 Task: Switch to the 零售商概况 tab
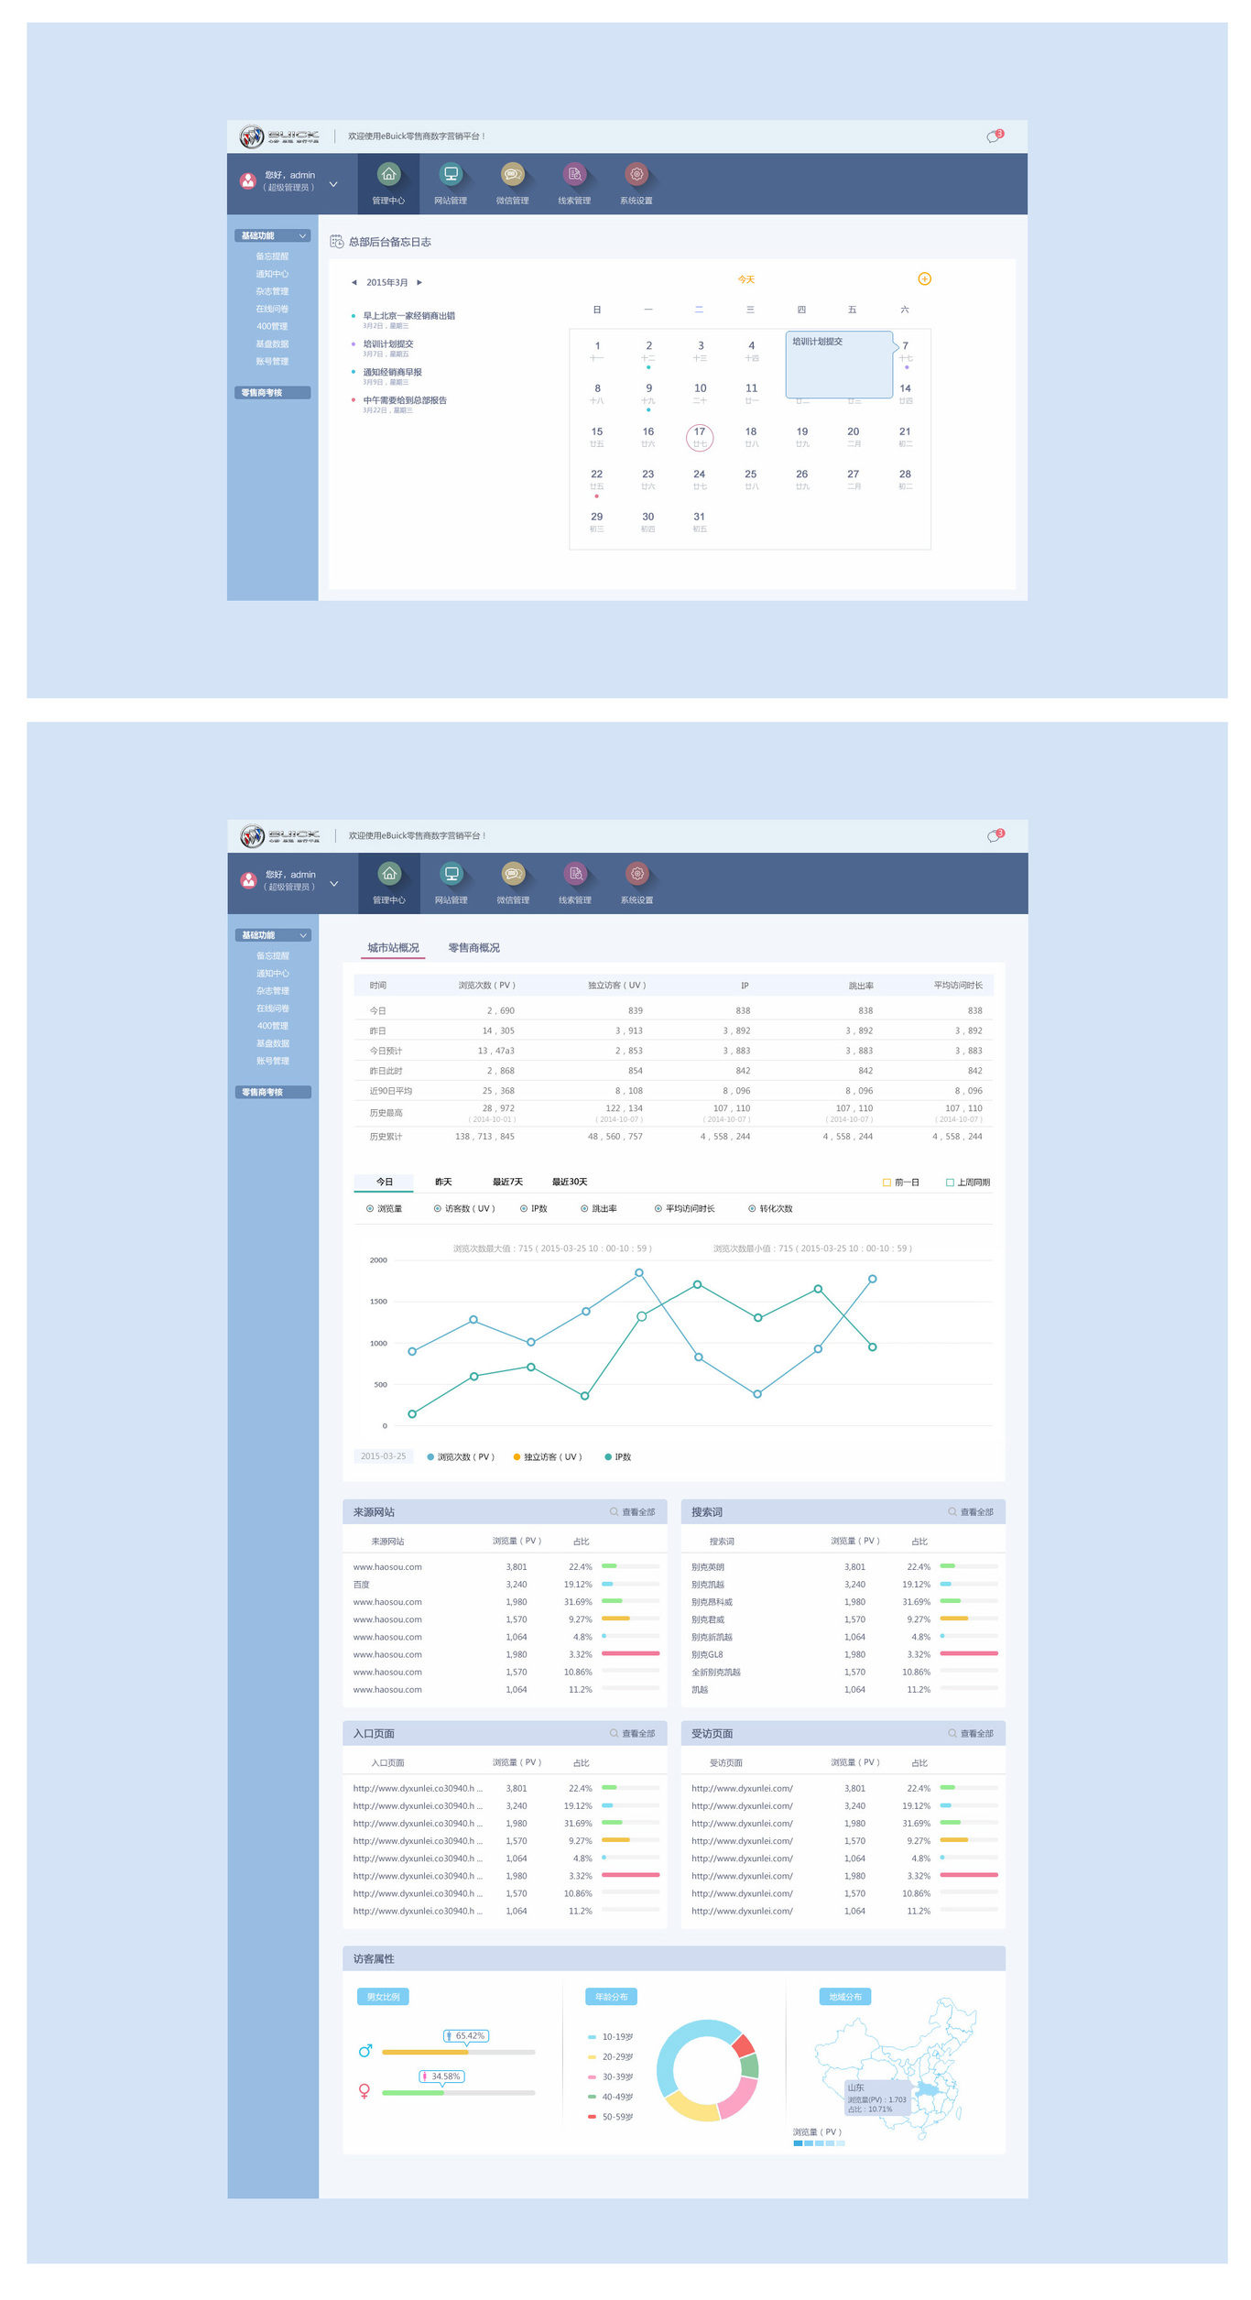click(473, 948)
